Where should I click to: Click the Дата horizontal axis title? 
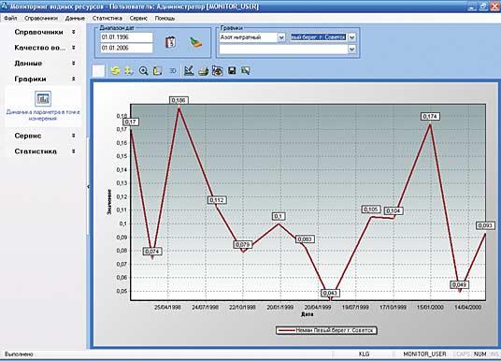pos(308,314)
